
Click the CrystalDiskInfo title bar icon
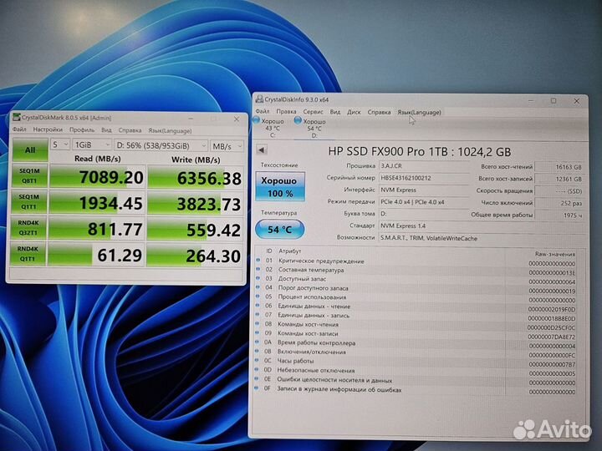[x=259, y=99]
